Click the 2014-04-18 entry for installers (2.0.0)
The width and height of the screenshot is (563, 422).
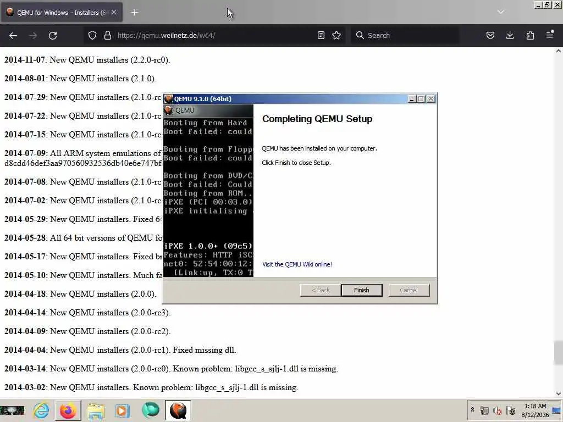[x=80, y=294]
